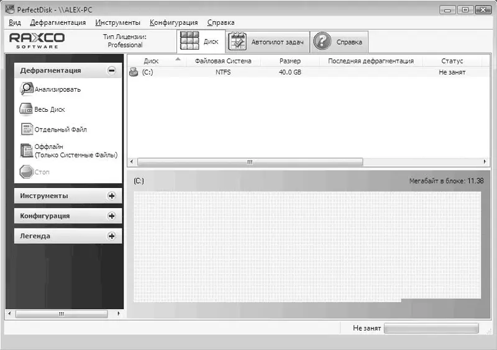Screen dimensions: 497x350
Task: Sort by the Размер column header
Action: [x=290, y=61]
